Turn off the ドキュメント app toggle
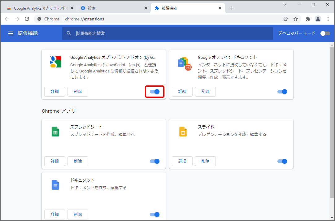 (x=155, y=214)
